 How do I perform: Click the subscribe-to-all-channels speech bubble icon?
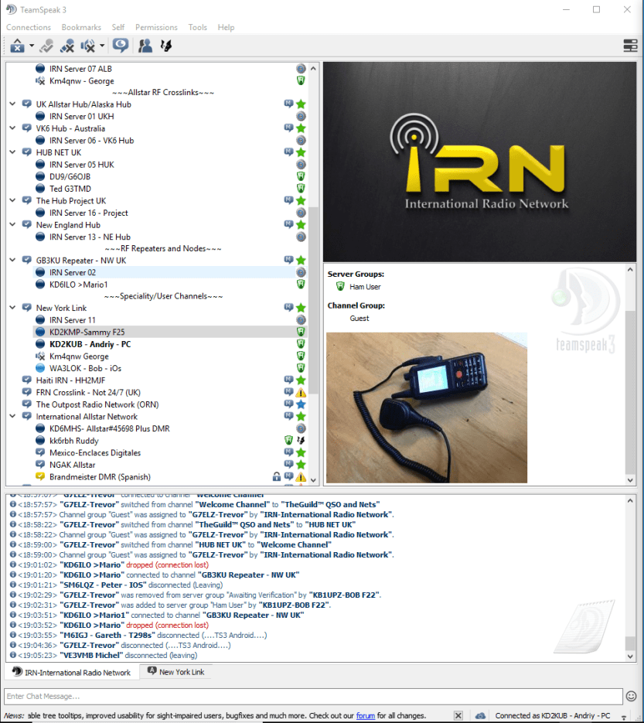click(x=121, y=46)
